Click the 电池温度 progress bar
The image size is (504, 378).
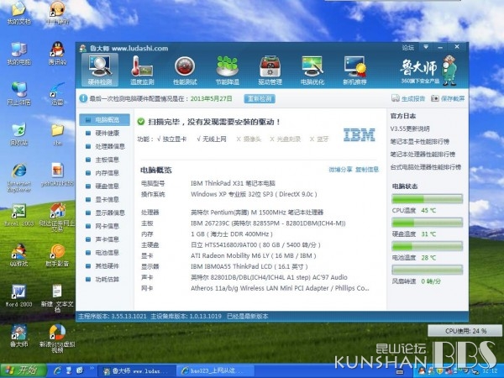[428, 246]
